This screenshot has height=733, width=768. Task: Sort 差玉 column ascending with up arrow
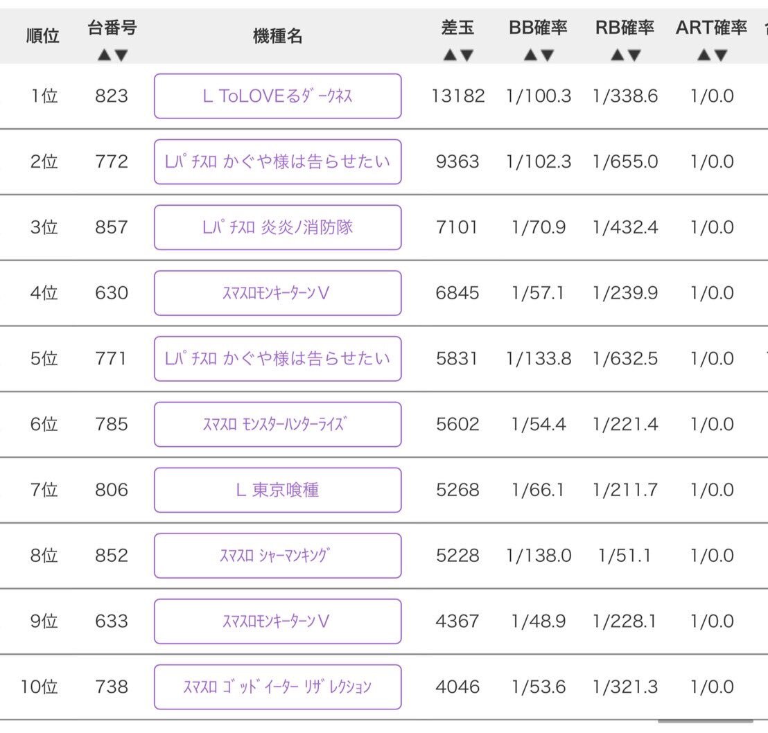(x=450, y=55)
